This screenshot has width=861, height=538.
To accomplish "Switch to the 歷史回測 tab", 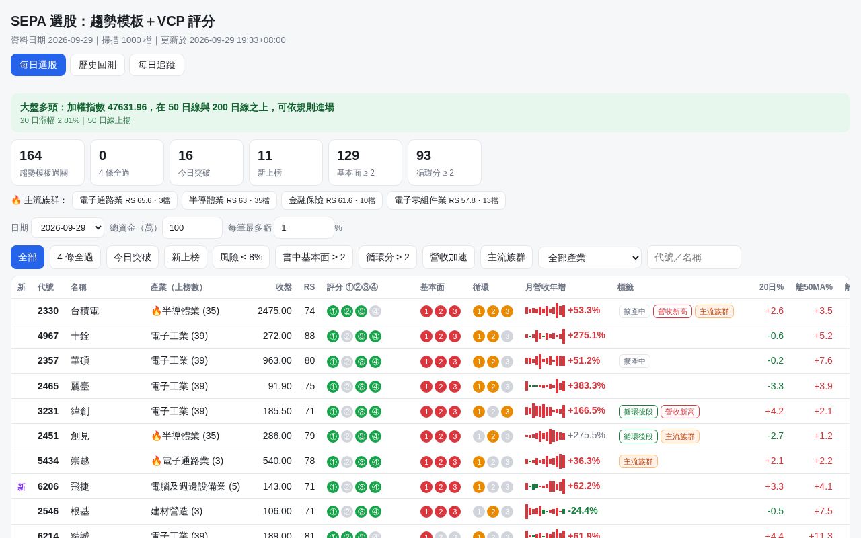I will pyautogui.click(x=98, y=65).
